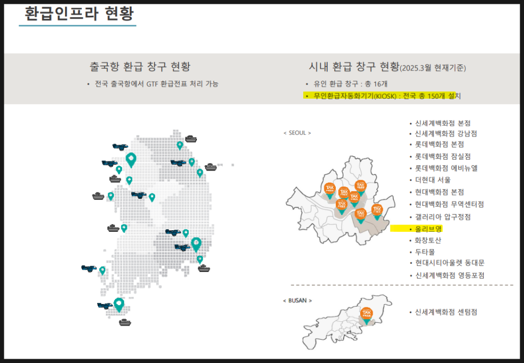Select the large teal pin on Jeju island
The height and width of the screenshot is (363, 524).
pos(119,305)
